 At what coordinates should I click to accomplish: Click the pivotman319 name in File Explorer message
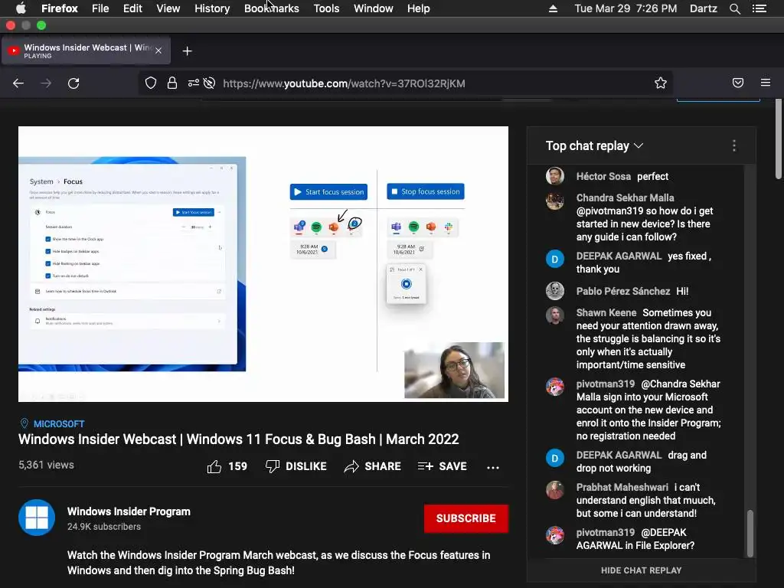coord(605,533)
